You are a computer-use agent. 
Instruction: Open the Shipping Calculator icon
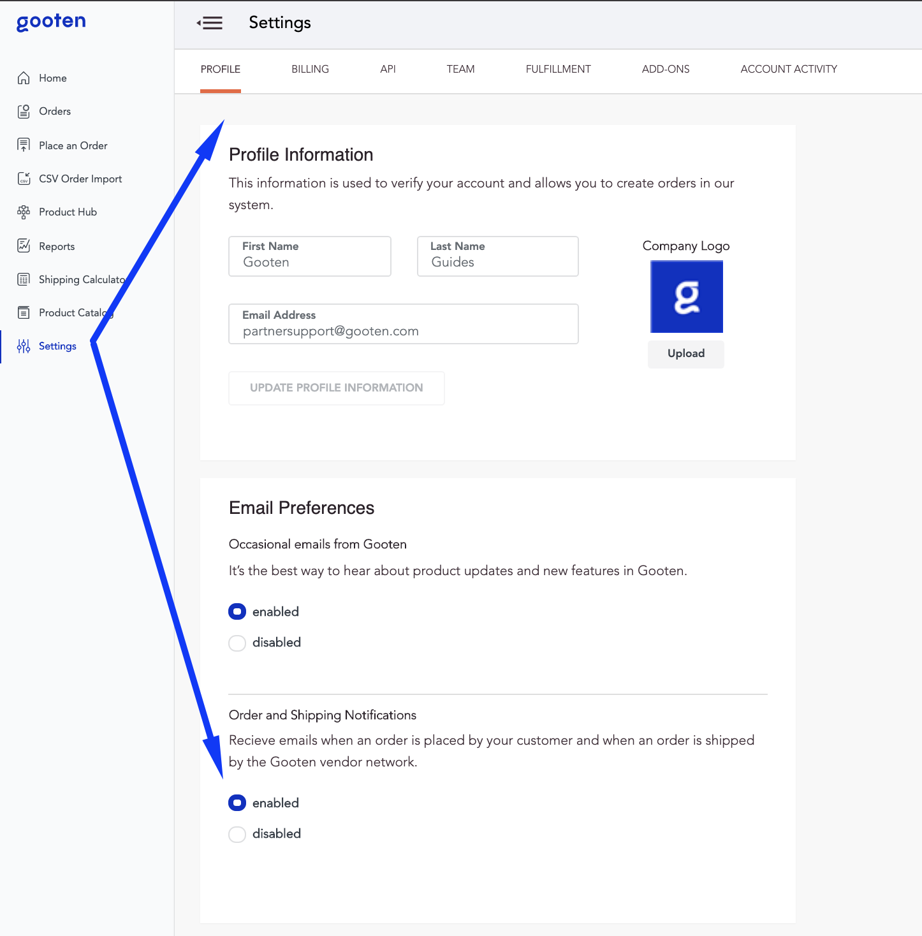(x=24, y=279)
